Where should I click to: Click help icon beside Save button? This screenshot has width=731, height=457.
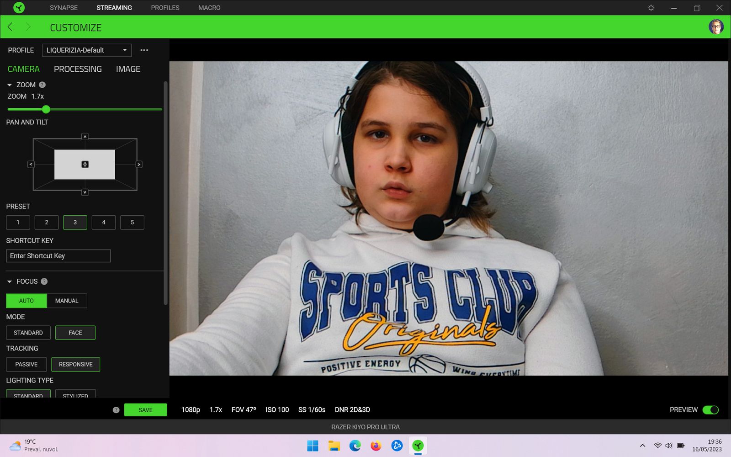tap(116, 410)
